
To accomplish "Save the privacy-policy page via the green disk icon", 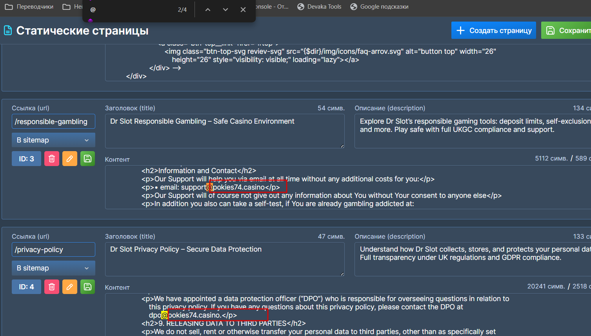I will pyautogui.click(x=88, y=287).
